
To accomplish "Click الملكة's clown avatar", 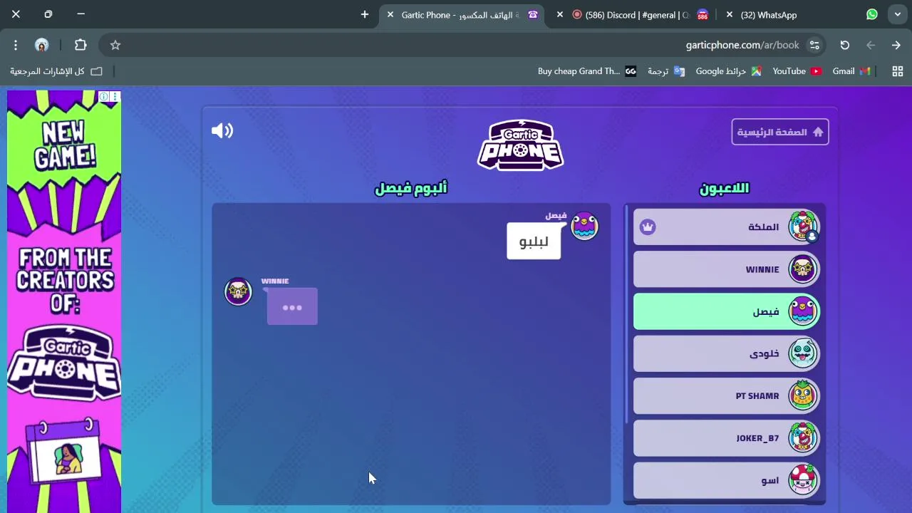I will 803,227.
